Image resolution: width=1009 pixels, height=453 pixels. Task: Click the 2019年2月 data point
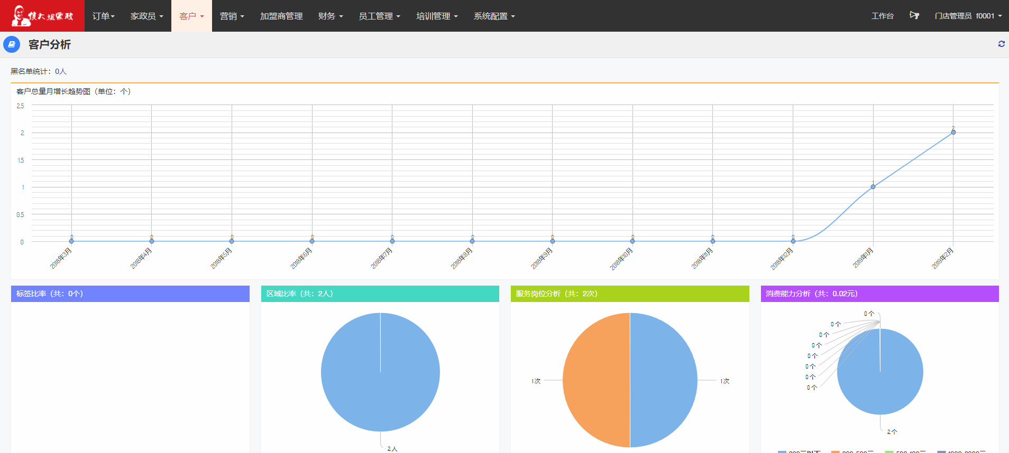(x=953, y=132)
